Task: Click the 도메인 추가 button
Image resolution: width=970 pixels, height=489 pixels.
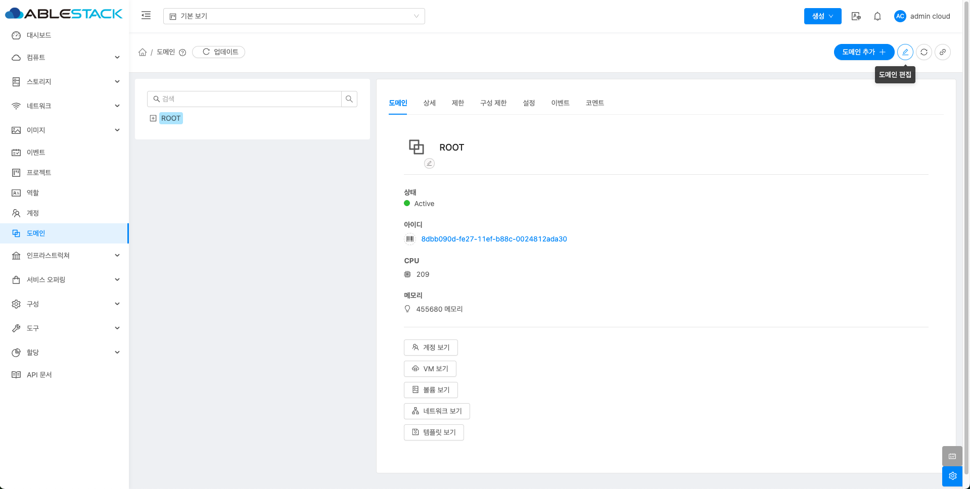Action: (863, 52)
